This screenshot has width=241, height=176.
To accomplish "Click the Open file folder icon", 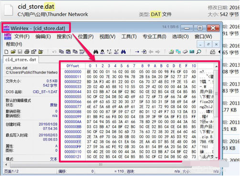I will (13, 51).
